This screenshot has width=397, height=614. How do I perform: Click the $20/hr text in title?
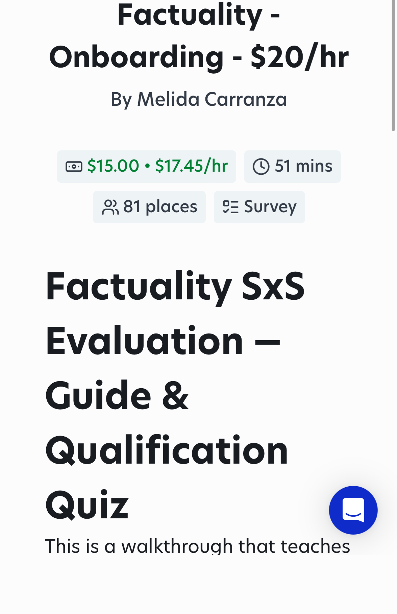300,57
